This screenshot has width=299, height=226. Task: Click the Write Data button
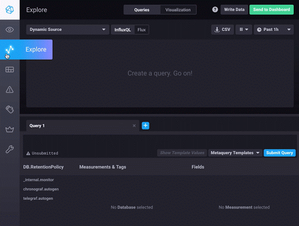coord(234,9)
